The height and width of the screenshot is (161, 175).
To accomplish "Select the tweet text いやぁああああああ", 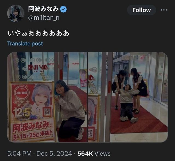I will coord(38,33).
